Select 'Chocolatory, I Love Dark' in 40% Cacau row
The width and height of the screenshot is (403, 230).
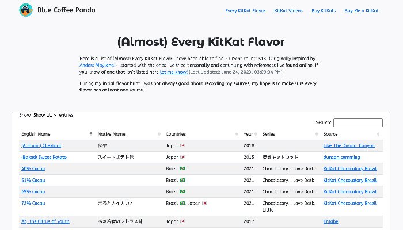(x=288, y=168)
